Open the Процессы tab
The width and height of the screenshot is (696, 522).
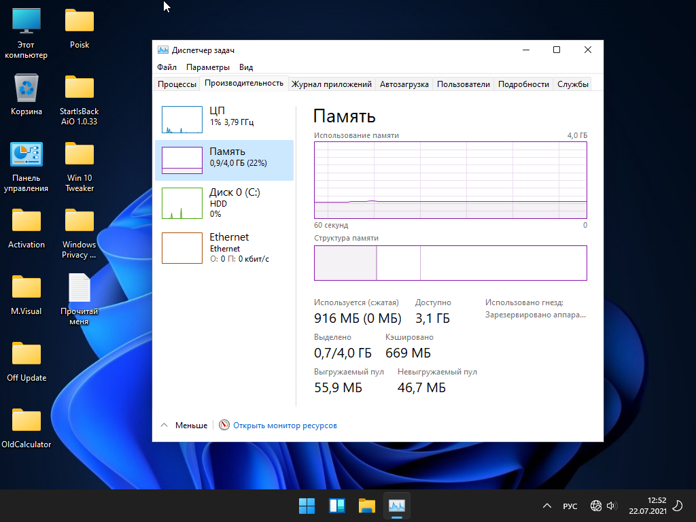click(177, 84)
